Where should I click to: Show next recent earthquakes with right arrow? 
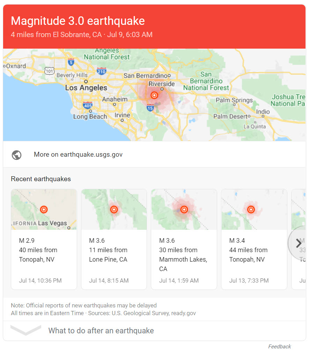[x=298, y=243]
